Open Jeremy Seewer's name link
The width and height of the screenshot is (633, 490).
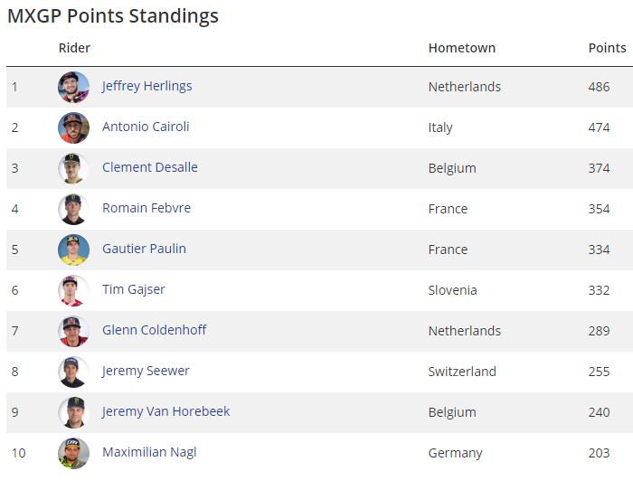click(x=146, y=371)
